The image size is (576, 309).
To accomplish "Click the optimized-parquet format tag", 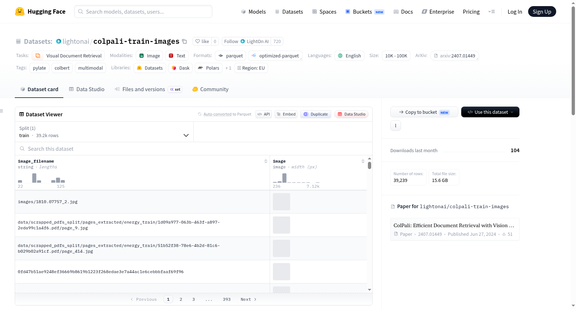I will click(x=275, y=56).
